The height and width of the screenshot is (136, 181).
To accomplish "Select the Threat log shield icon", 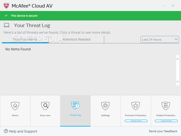I will [x=75, y=105].
